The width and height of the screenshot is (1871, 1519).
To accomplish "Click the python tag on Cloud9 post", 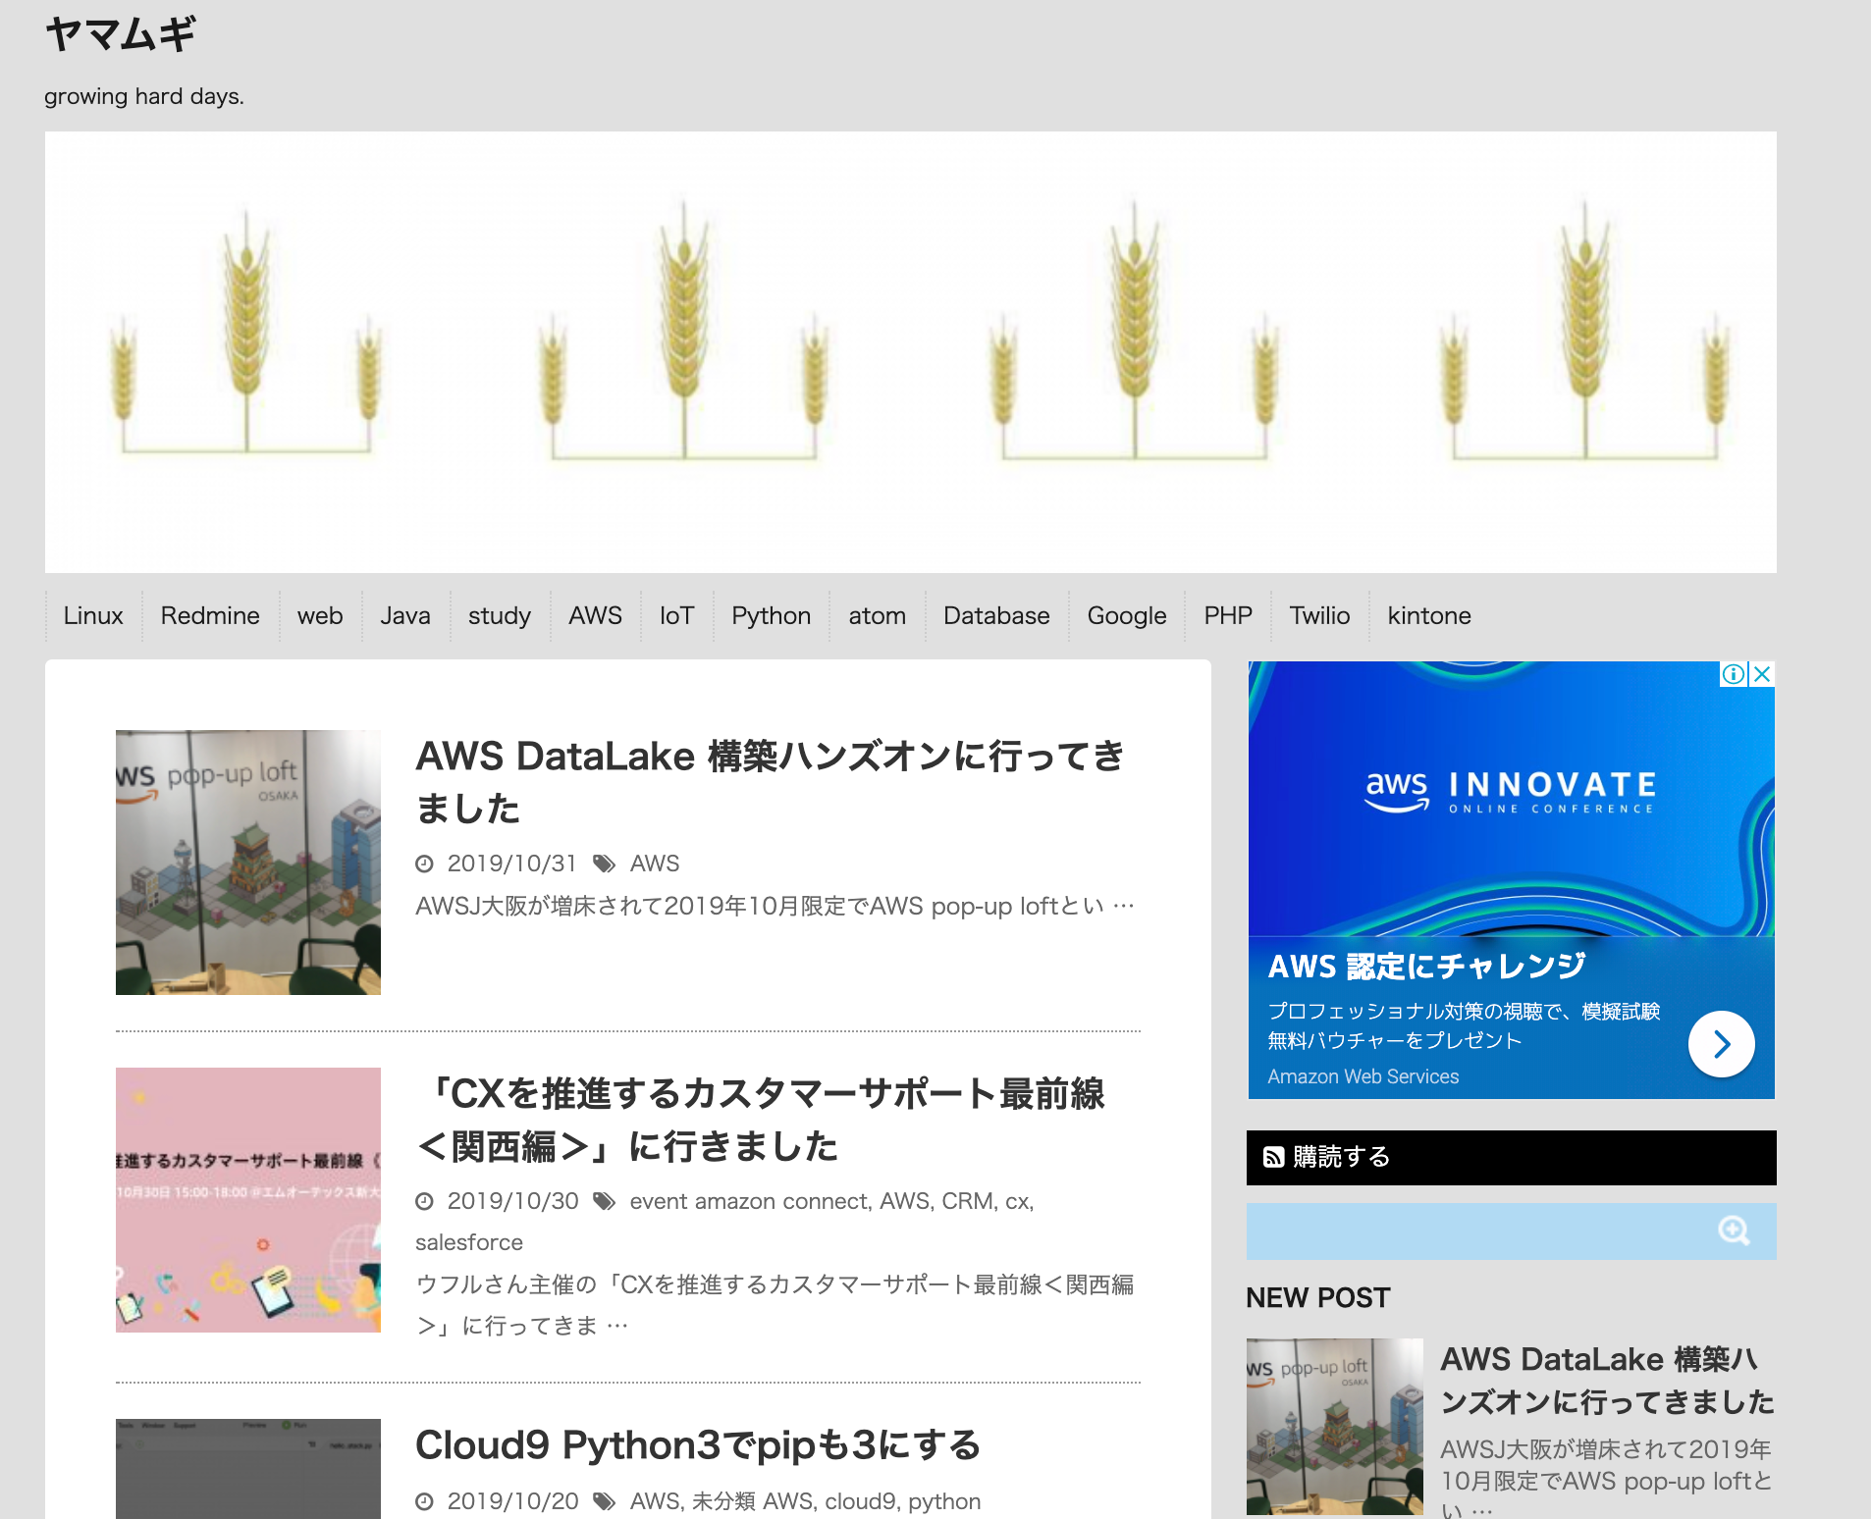I will pyautogui.click(x=944, y=1501).
